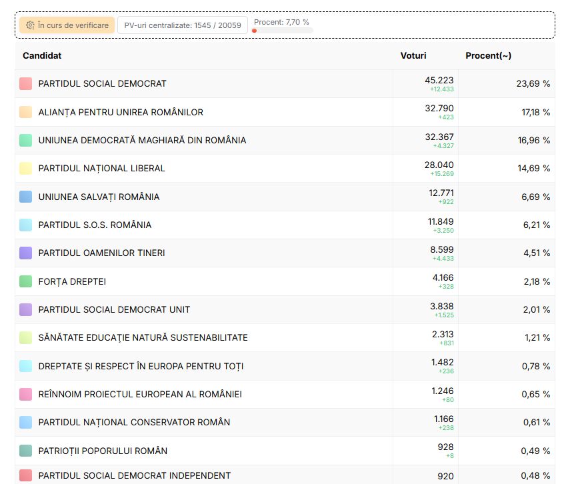Click the Patrioții Poporului Român entry

coord(103,451)
